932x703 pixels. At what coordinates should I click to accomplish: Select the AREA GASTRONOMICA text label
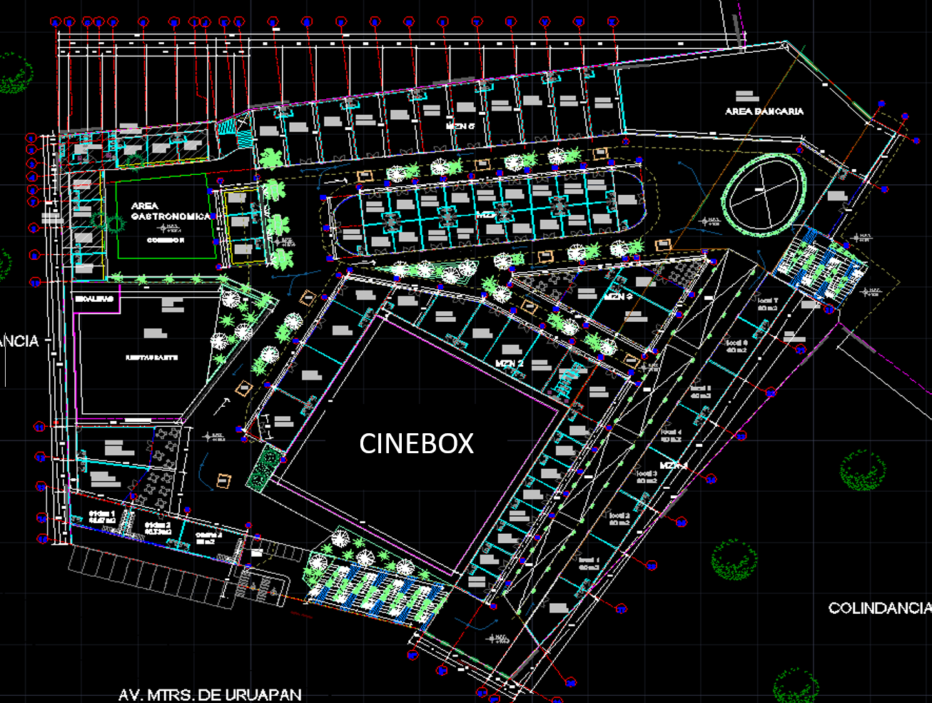coord(171,211)
